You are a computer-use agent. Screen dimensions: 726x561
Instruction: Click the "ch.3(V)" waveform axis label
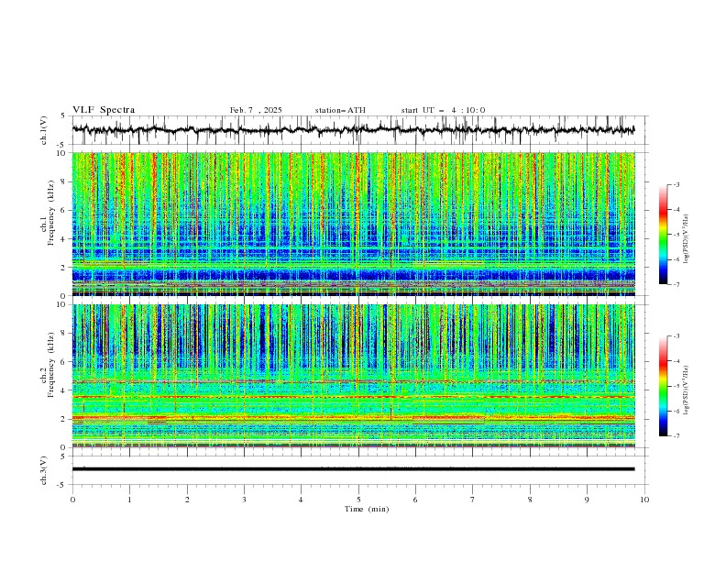click(44, 470)
